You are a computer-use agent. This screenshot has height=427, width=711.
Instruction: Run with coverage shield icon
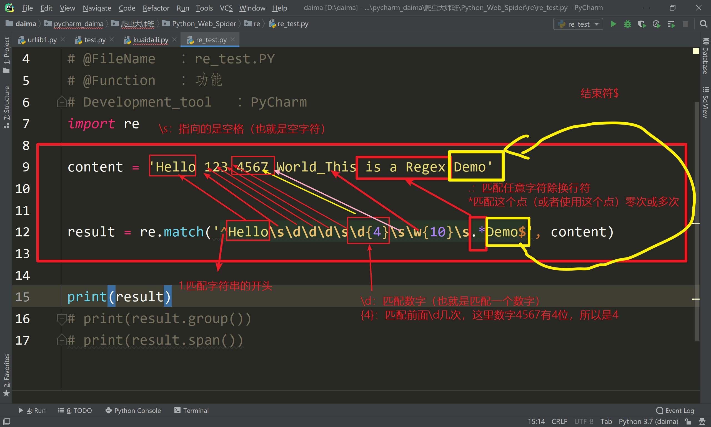click(x=642, y=24)
